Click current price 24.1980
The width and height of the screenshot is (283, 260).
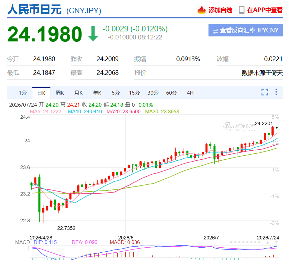click(x=45, y=34)
